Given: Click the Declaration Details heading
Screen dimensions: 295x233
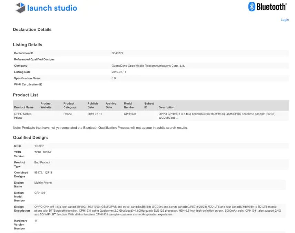Looking at the screenshot, I should click(x=32, y=30).
